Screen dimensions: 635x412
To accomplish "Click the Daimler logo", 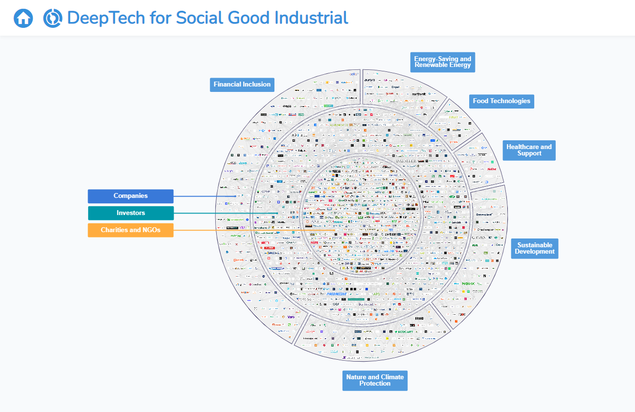I will click(406, 161).
